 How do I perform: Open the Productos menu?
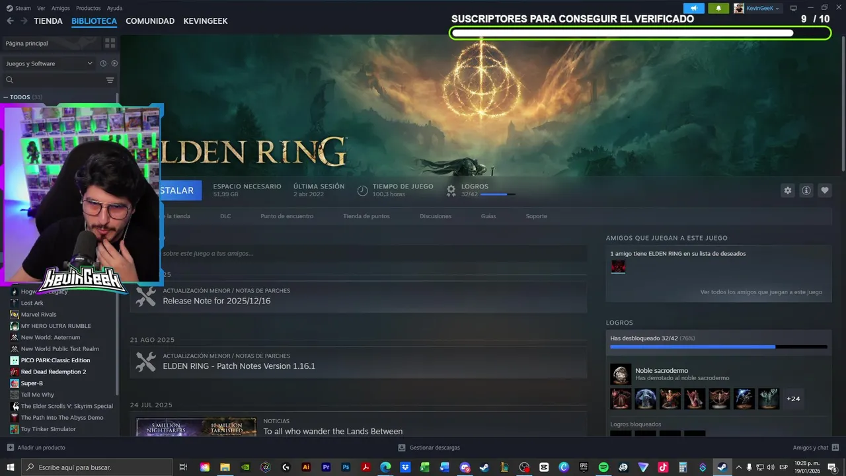click(x=89, y=8)
